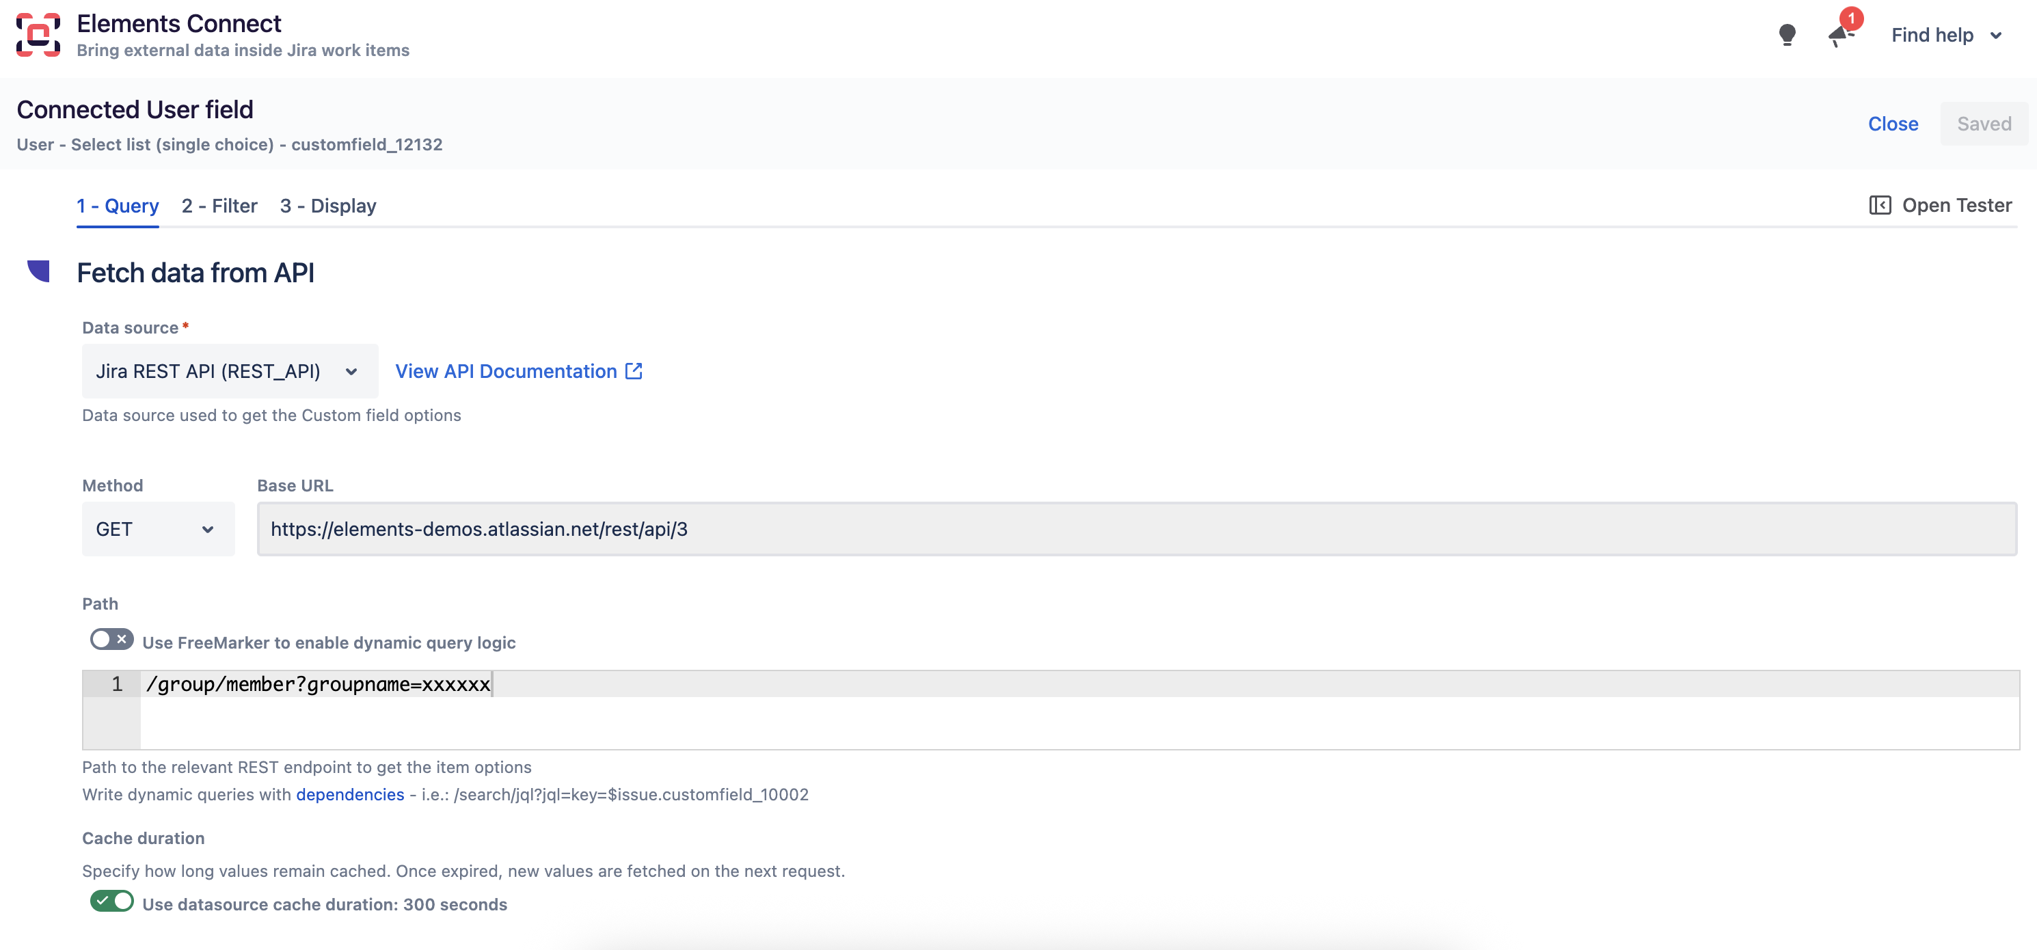Viewport: 2037px width, 950px height.
Task: Enable the FreeMarker dynamic query toggle
Action: (x=111, y=640)
